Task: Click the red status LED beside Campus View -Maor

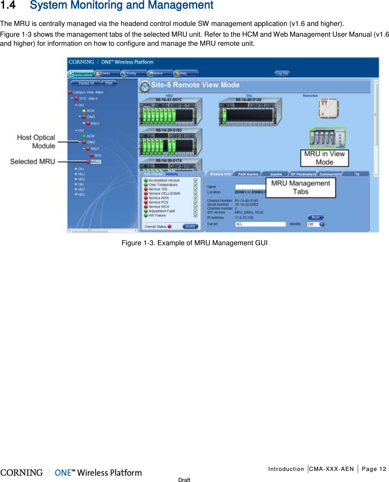Action: click(70, 92)
